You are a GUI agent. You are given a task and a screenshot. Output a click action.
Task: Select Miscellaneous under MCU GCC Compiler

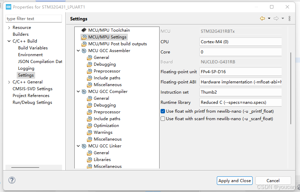click(107, 139)
